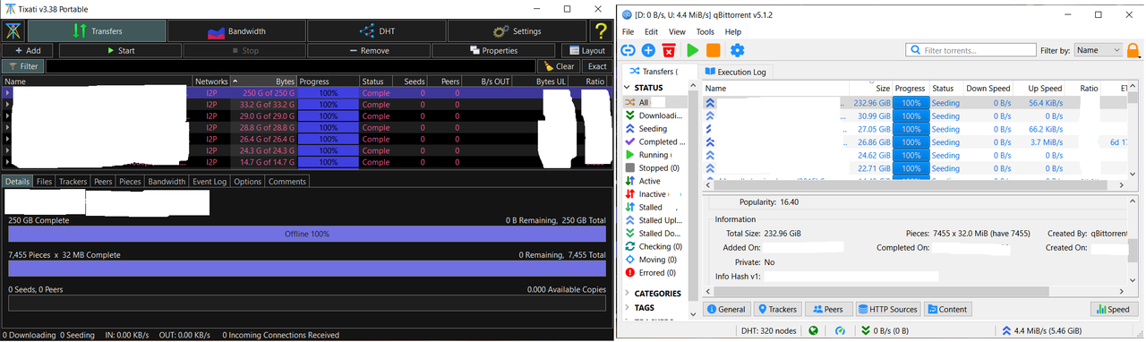
Task: Open the Event Log tab in Tixati
Action: point(210,182)
